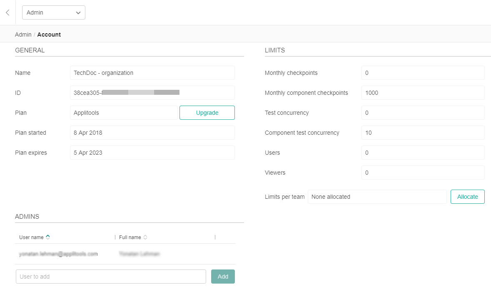
Task: Click the back arrow icon
Action: (x=7, y=12)
